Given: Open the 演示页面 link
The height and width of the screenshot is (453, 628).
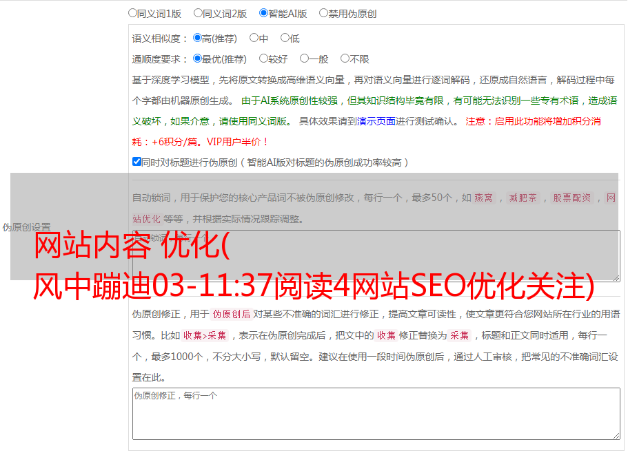Looking at the screenshot, I should 376,121.
